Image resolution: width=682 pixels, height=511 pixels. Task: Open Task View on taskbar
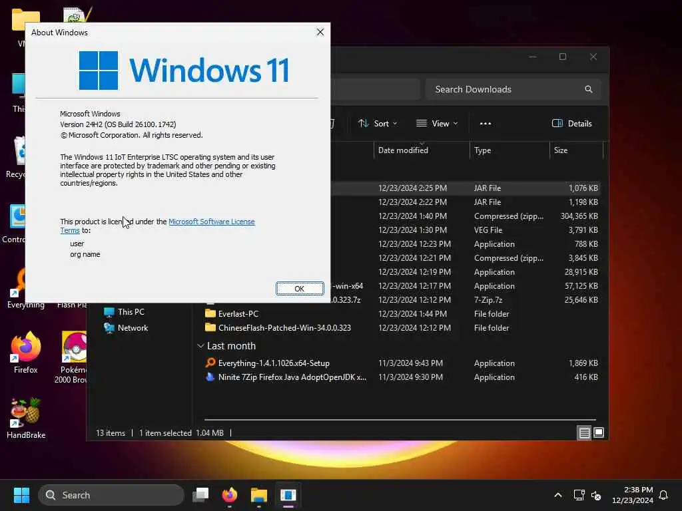(200, 495)
